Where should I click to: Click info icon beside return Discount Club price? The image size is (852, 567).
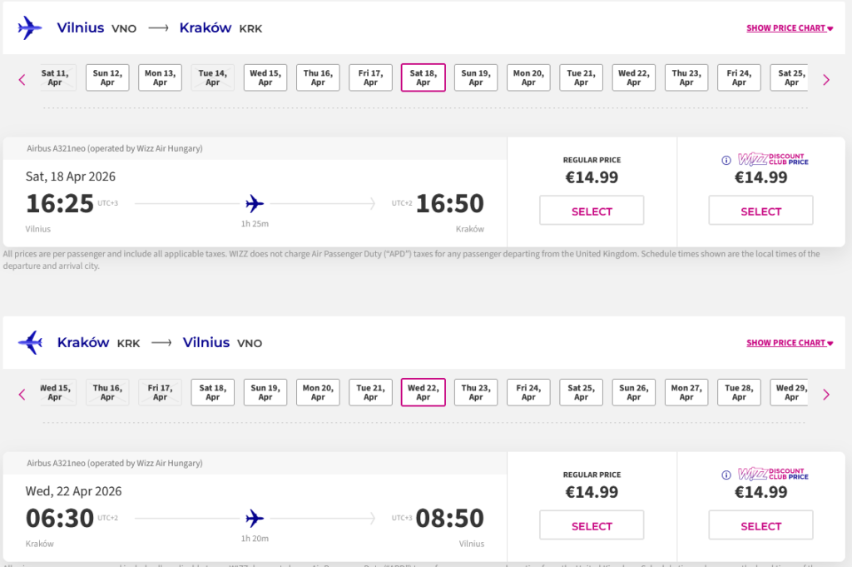click(726, 475)
